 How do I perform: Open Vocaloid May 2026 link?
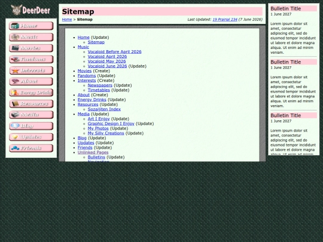106,62
